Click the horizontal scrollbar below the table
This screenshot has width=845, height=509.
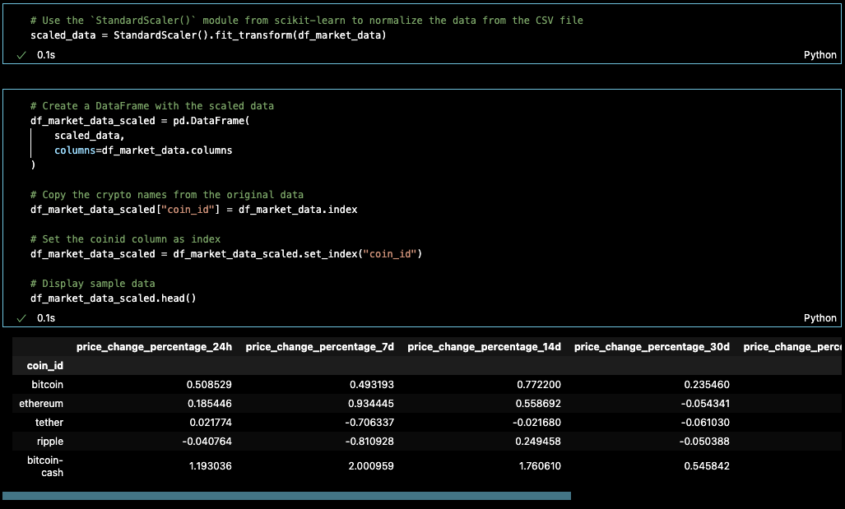[x=288, y=496]
